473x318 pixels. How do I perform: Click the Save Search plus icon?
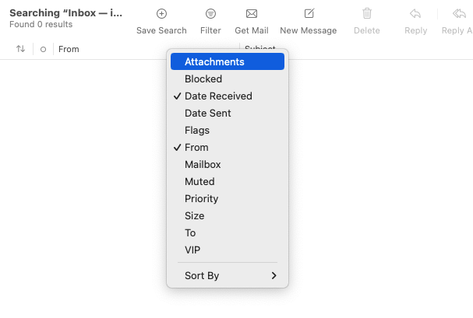coord(161,14)
